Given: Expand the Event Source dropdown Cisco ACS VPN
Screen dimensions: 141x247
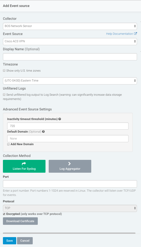Looking at the screenshot, I should (70, 42).
